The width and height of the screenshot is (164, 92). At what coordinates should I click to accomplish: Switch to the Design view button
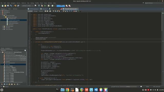click(x=36, y=11)
